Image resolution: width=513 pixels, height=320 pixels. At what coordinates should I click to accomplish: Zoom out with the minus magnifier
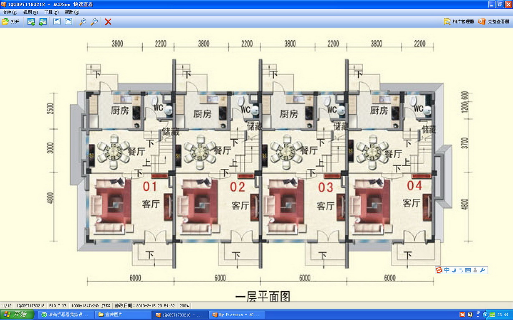point(94,22)
